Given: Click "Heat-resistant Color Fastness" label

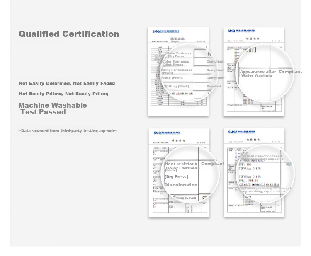Looking at the screenshot, I should 182,166.
